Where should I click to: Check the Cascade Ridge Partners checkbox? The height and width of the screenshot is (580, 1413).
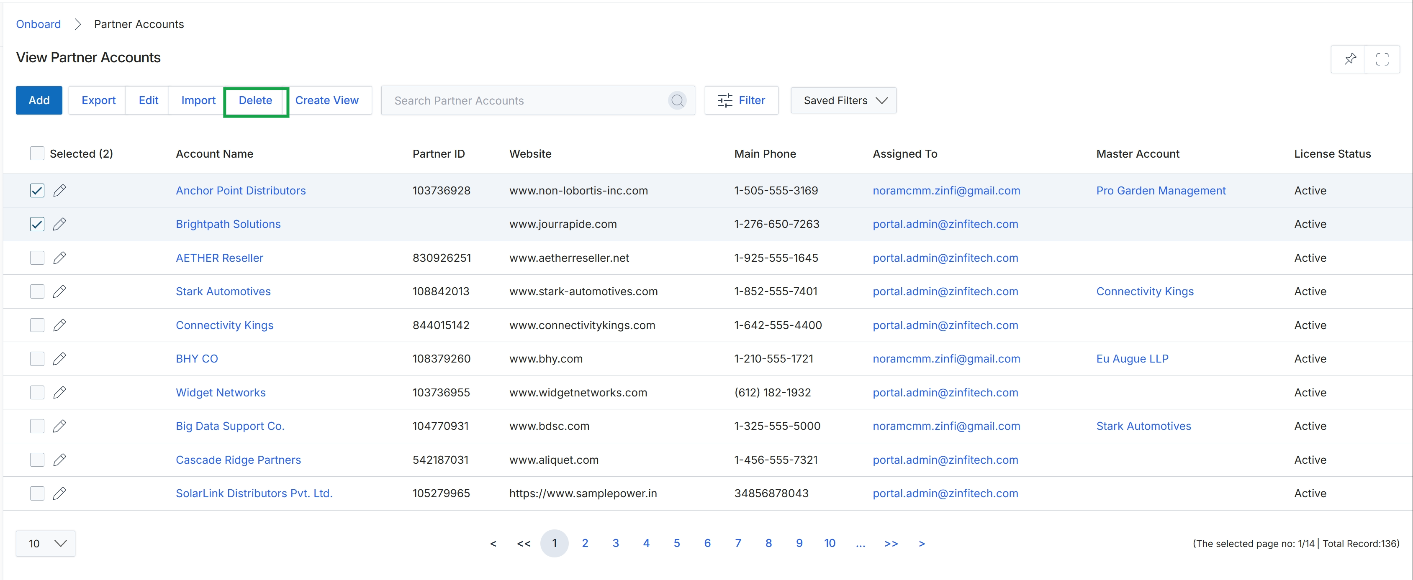pyautogui.click(x=37, y=460)
